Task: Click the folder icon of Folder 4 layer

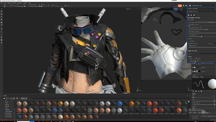Action: point(195,67)
